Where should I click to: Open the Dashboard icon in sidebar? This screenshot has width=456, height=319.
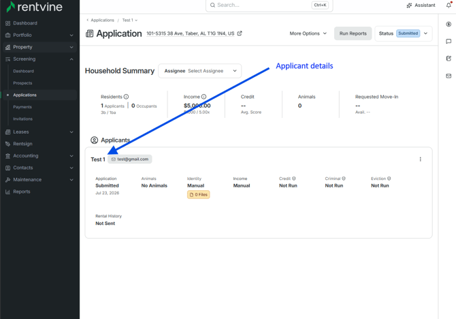coord(8,23)
